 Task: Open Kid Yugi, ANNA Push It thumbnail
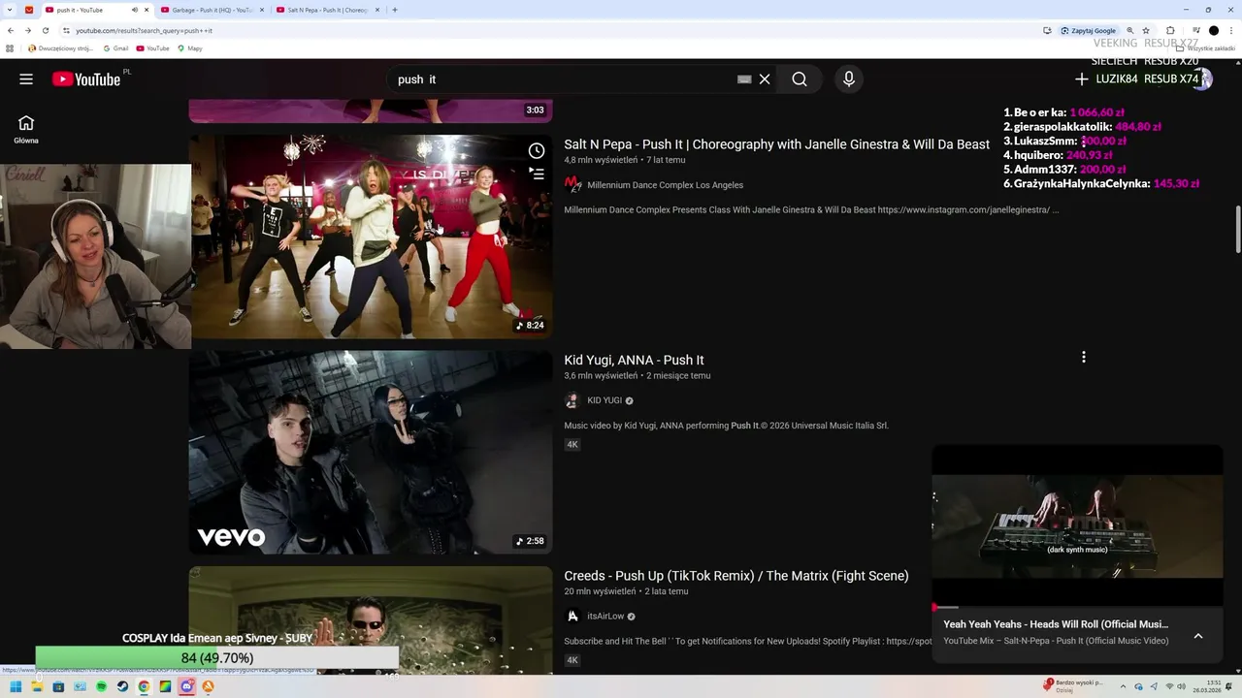coord(371,453)
